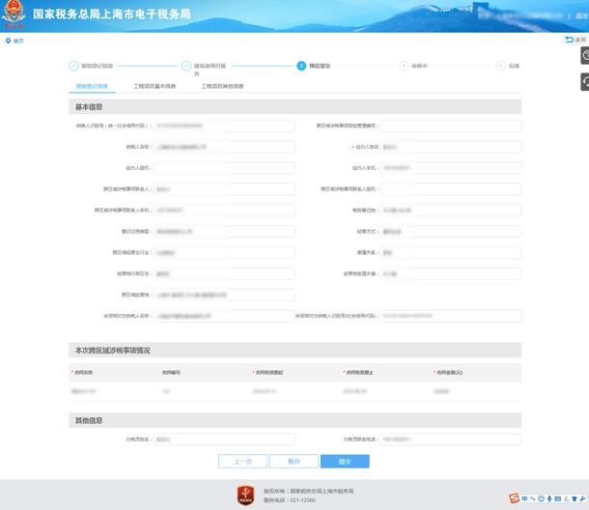Image resolution: width=589 pixels, height=510 pixels.
Task: Click the 跨区域涉税事项联系人 field
Action: pos(224,189)
